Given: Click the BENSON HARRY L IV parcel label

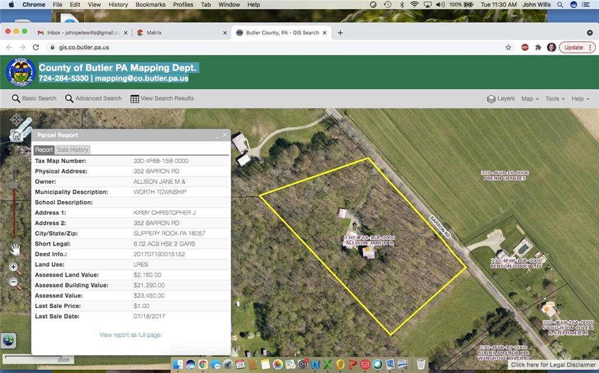Looking at the screenshot, I should tap(516, 263).
